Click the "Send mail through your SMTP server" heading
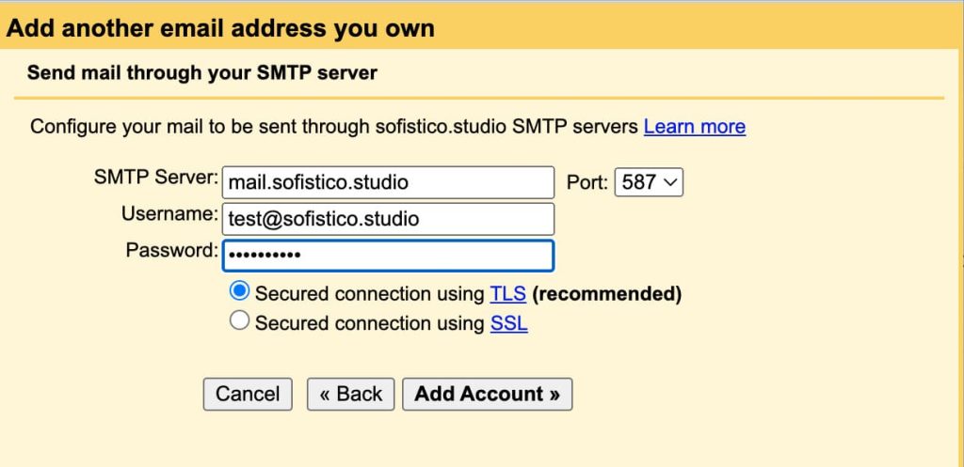This screenshot has width=964, height=467. tap(201, 73)
